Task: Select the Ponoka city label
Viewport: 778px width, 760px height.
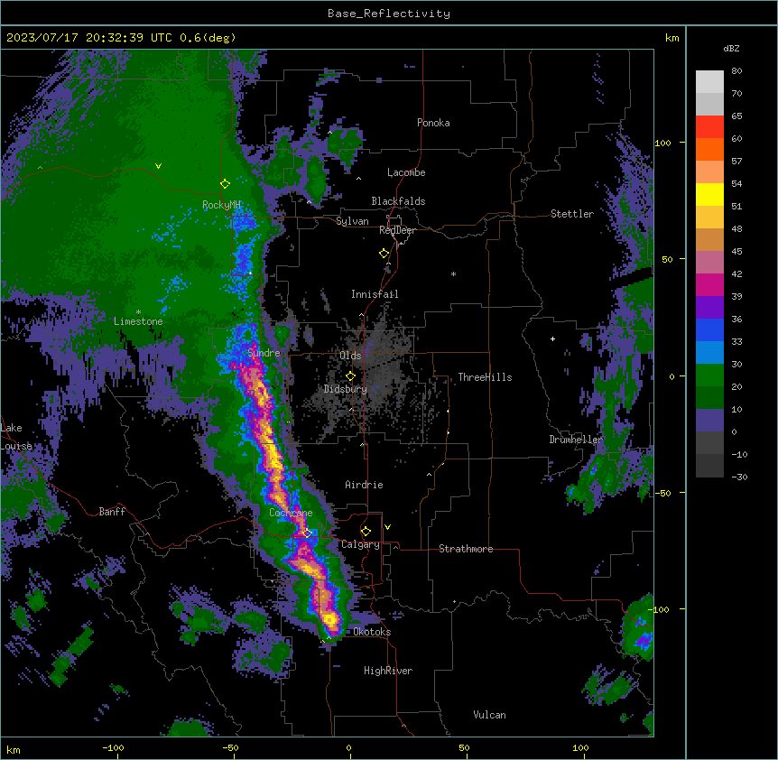Action: click(433, 123)
